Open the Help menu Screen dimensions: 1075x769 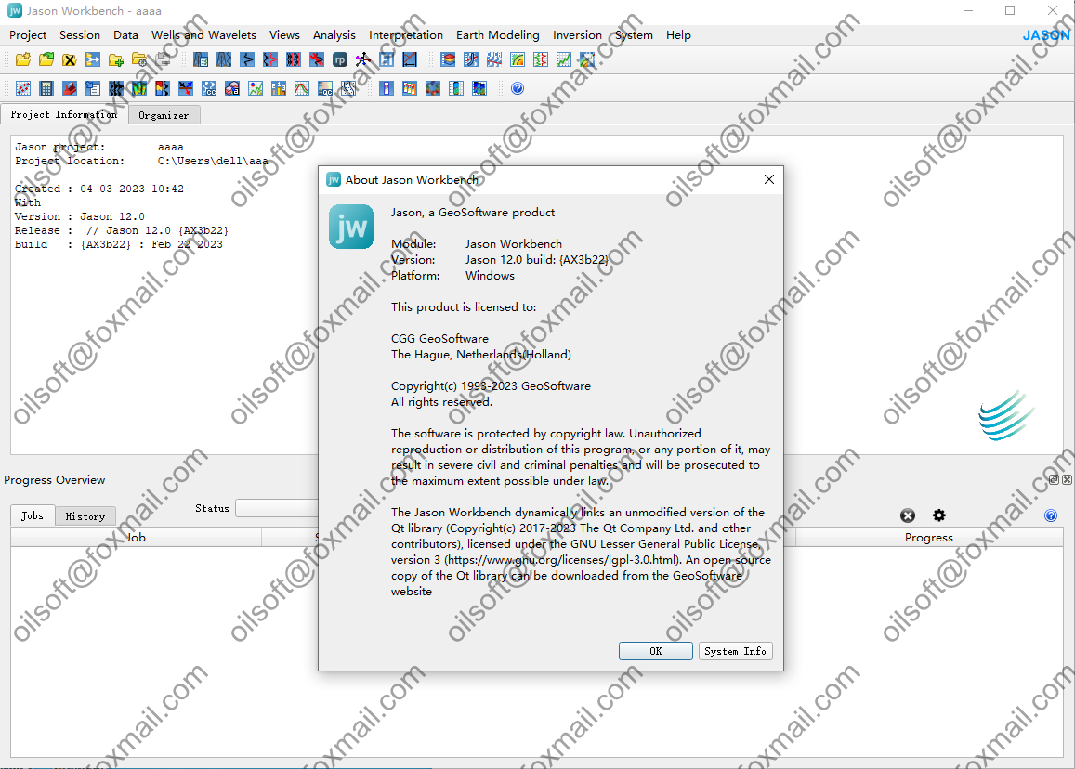678,35
